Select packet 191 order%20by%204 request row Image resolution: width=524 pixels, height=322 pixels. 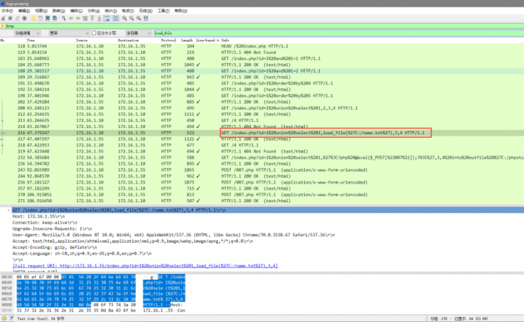(x=262, y=83)
